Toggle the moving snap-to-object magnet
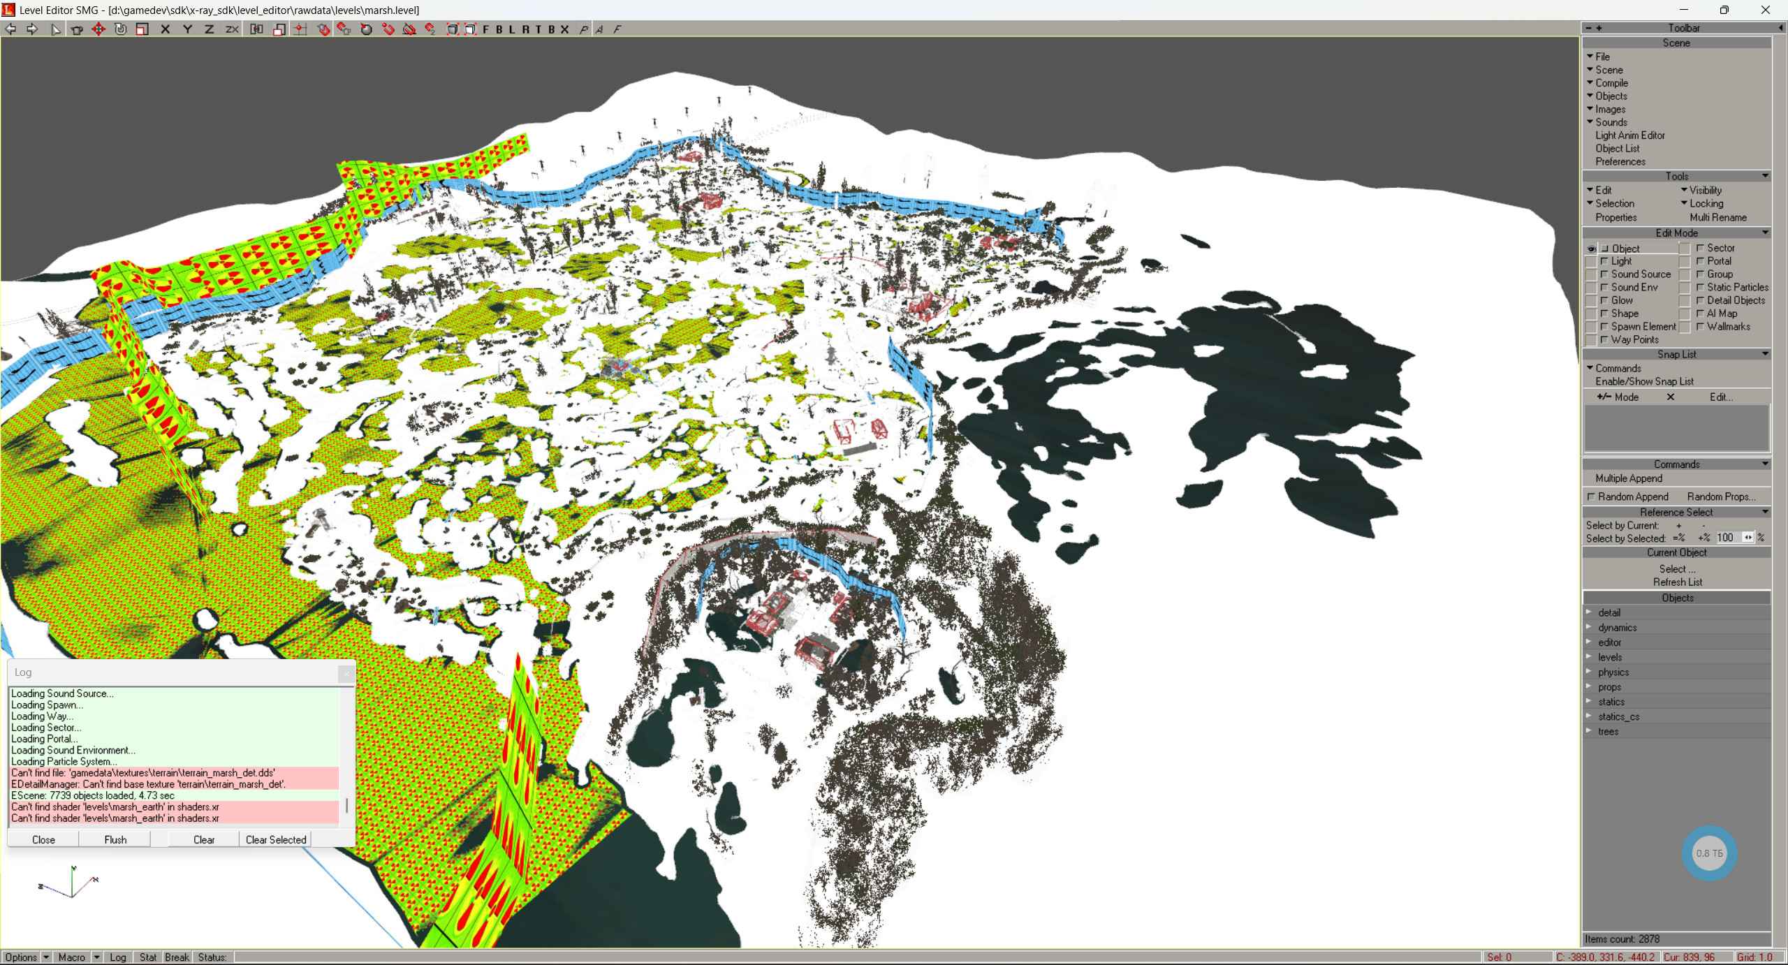This screenshot has height=965, width=1788. [344, 29]
